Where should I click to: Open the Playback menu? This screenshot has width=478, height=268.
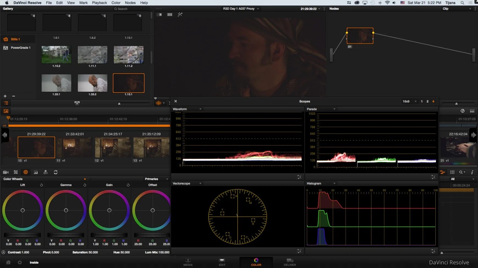99,3
